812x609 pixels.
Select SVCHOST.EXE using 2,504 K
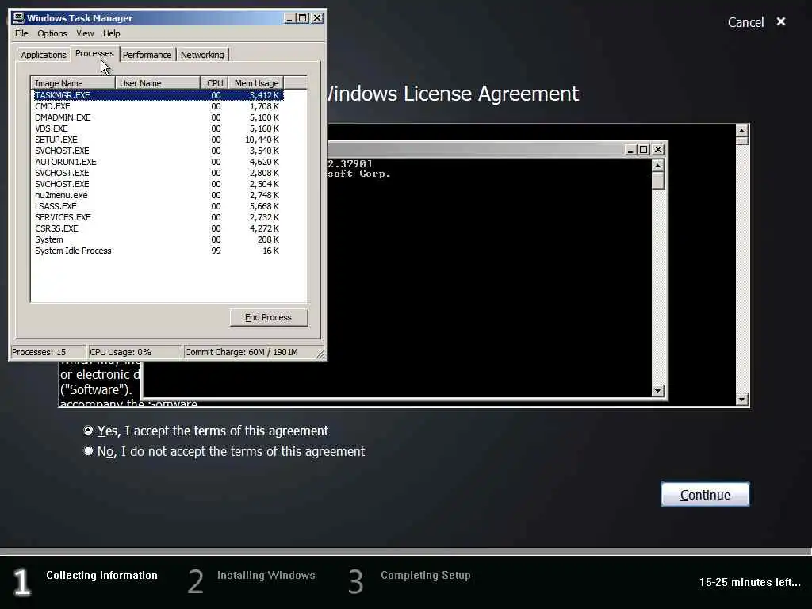[158, 184]
